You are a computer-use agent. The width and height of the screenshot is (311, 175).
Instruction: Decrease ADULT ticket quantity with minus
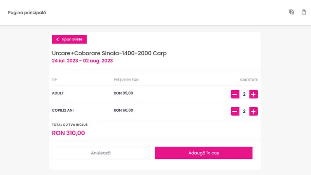(235, 94)
